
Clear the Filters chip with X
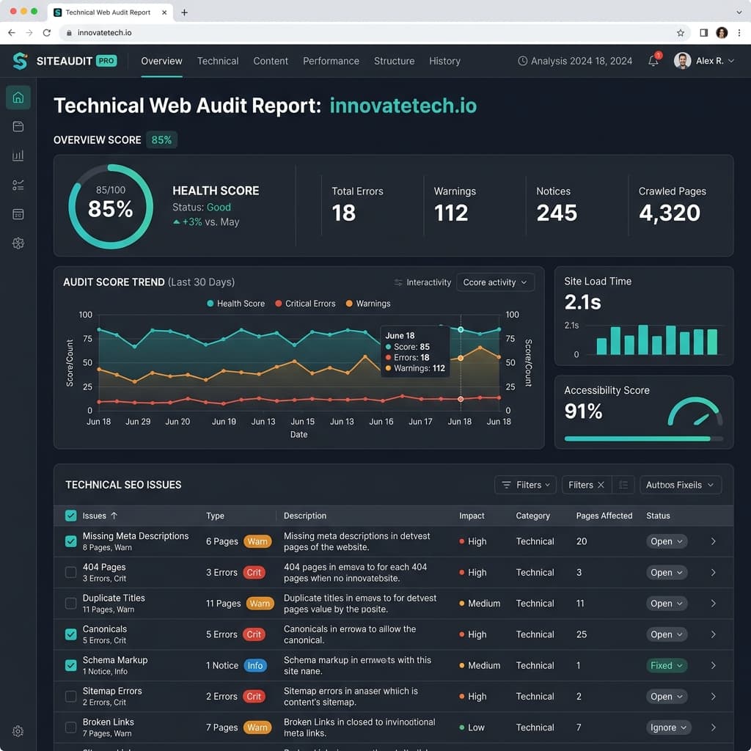601,485
